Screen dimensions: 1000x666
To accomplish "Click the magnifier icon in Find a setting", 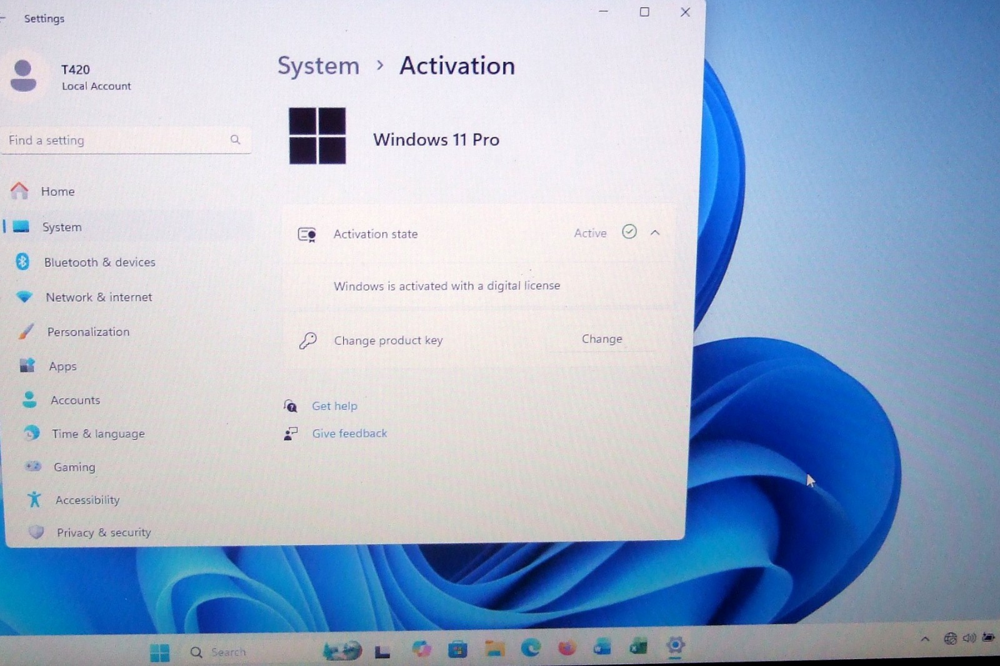I will click(x=235, y=139).
